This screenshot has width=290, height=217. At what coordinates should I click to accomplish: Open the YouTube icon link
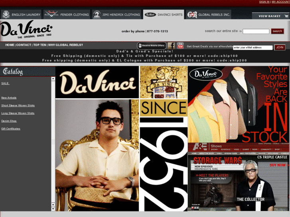pos(180,45)
